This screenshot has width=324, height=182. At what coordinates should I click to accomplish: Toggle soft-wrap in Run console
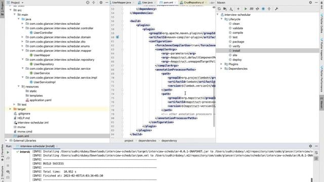pyautogui.click(x=316, y=153)
